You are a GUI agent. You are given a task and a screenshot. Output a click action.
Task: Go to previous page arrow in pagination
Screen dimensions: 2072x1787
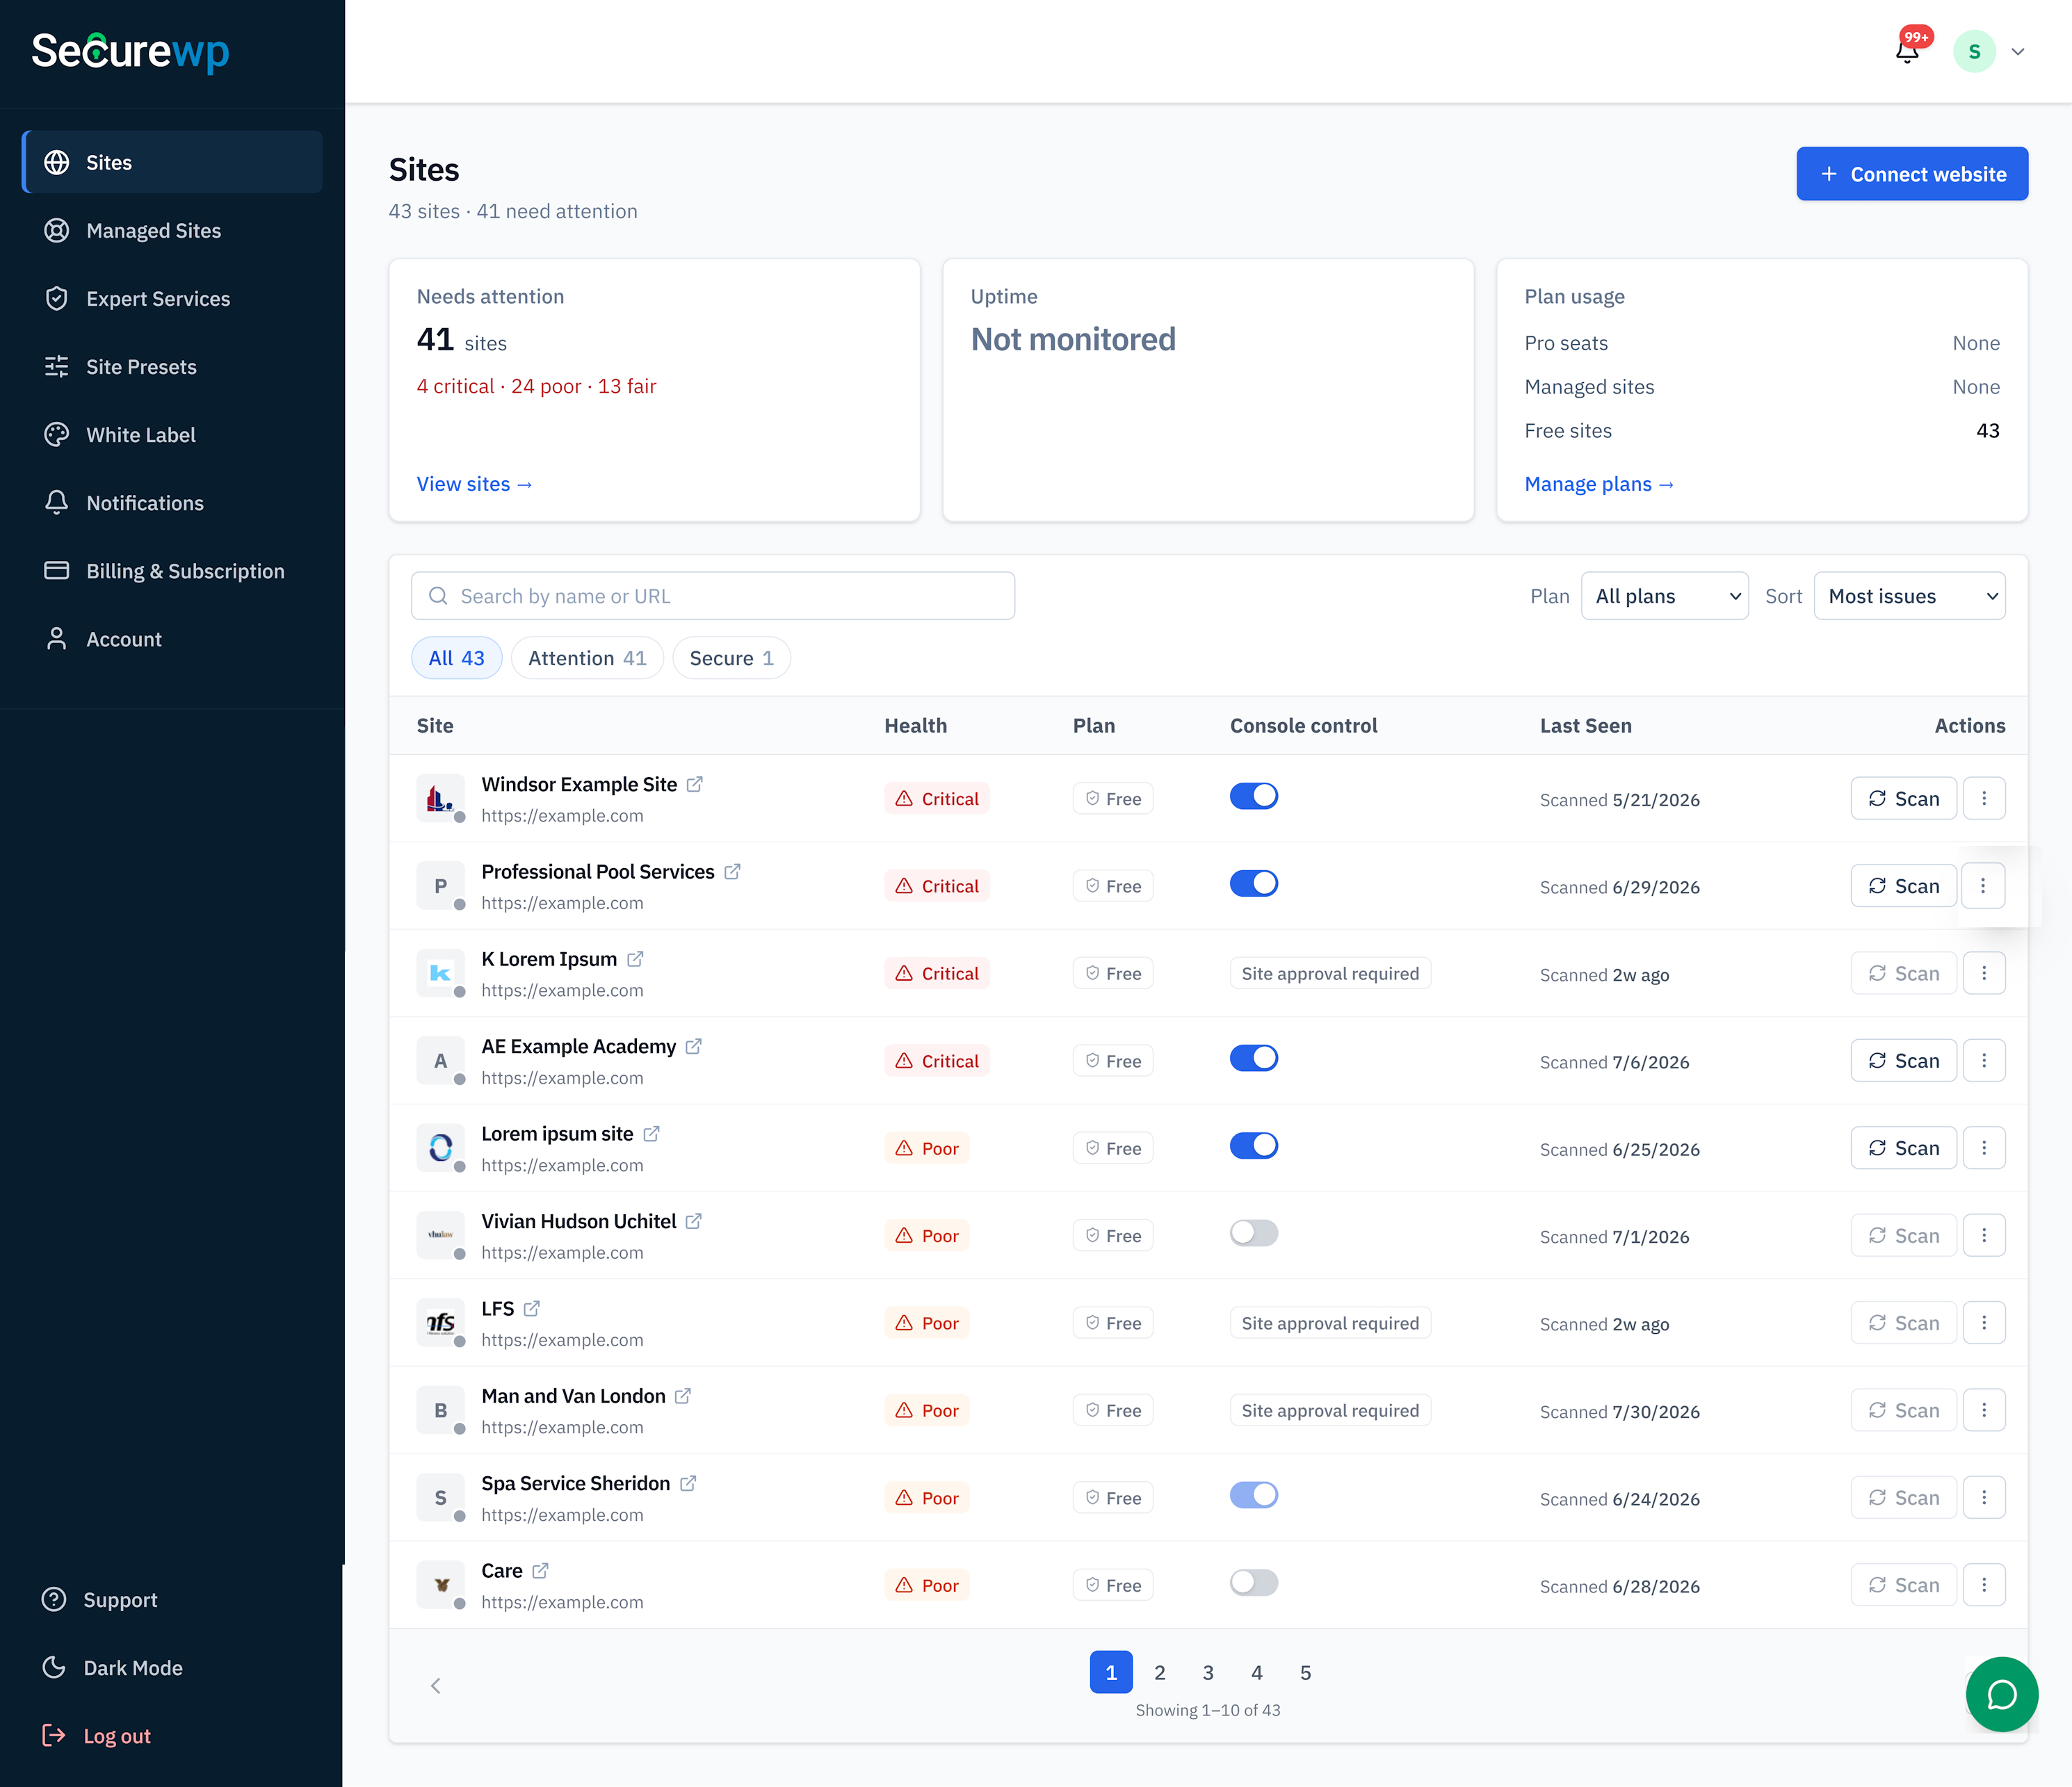(x=436, y=1686)
